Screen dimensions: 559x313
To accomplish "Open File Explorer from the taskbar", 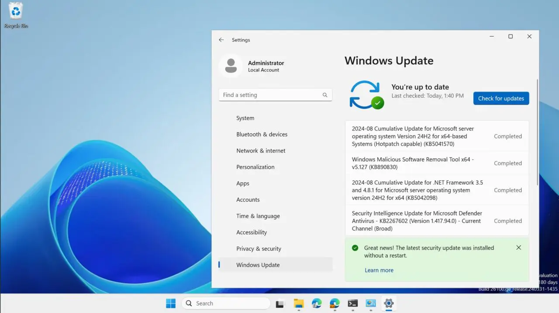I will [x=299, y=303].
